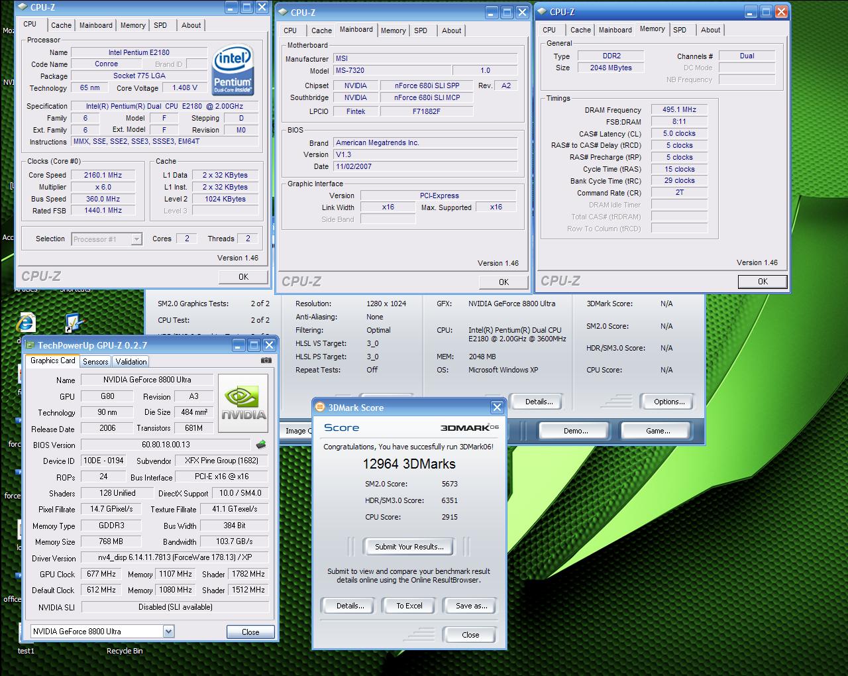Click the NVIDIA logo in GPU-Z

click(243, 403)
